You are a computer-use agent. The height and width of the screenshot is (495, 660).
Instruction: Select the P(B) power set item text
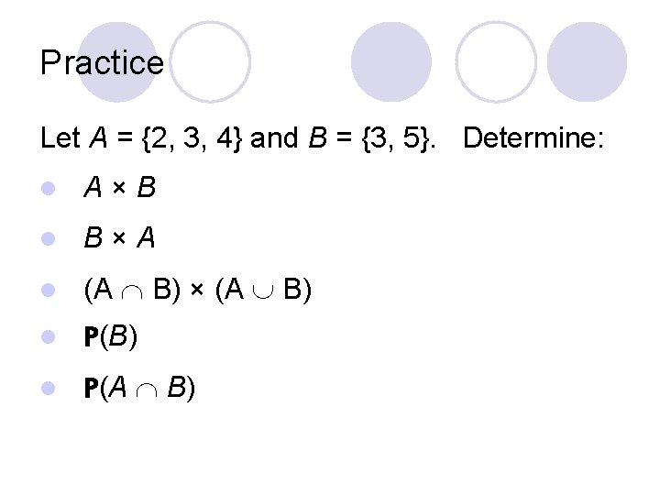110,337
